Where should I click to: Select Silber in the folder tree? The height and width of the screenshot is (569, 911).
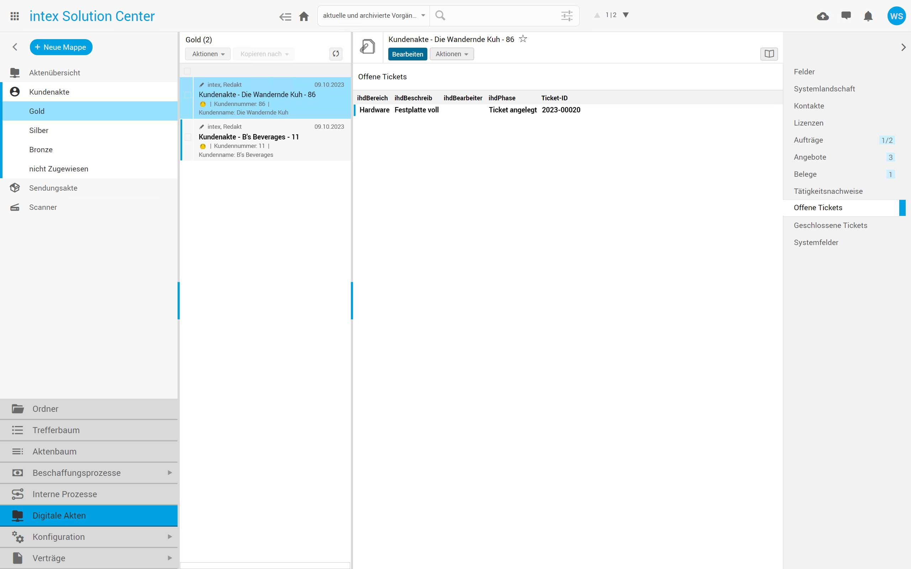point(39,130)
